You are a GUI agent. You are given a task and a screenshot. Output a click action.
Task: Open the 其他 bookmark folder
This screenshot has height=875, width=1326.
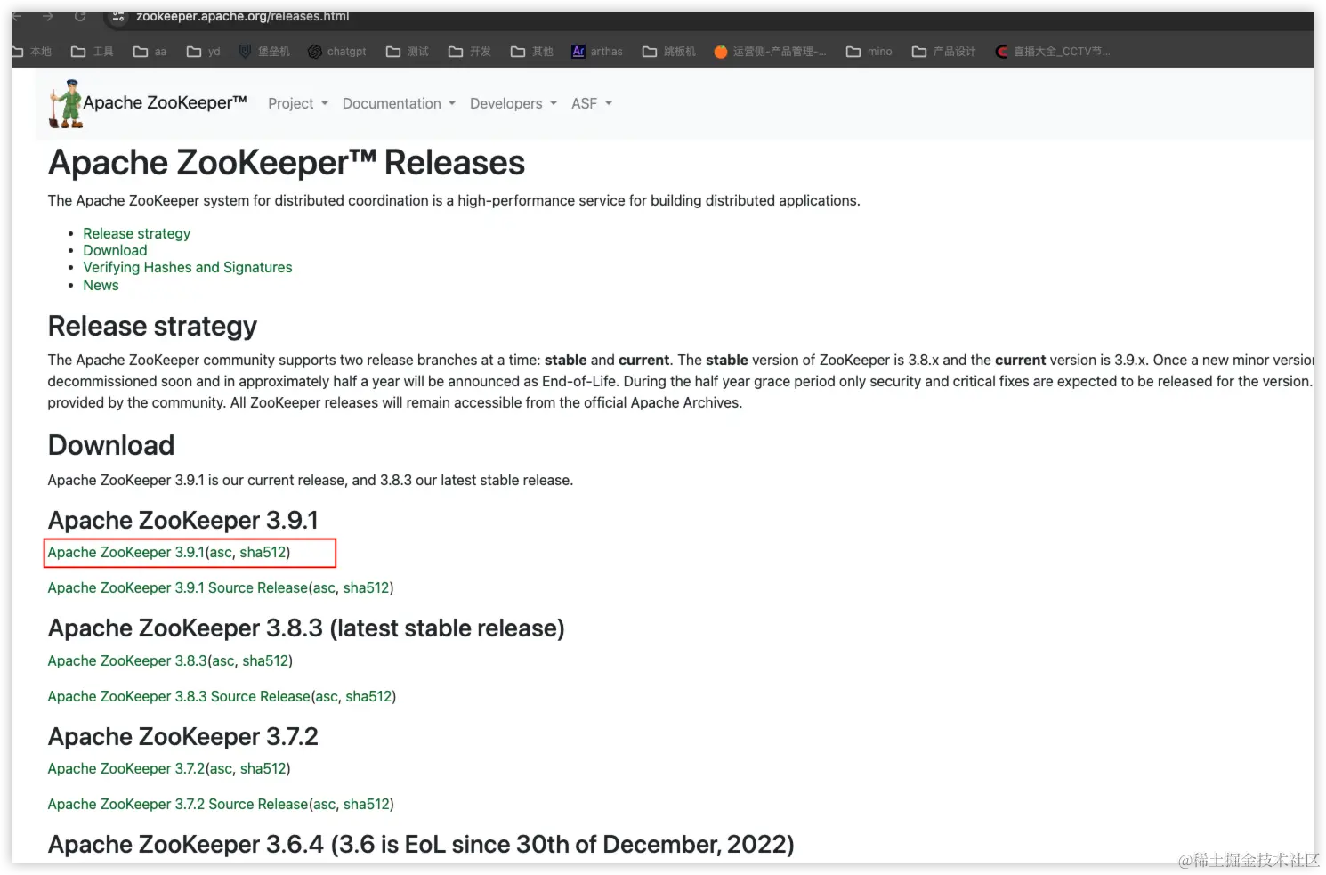532,52
